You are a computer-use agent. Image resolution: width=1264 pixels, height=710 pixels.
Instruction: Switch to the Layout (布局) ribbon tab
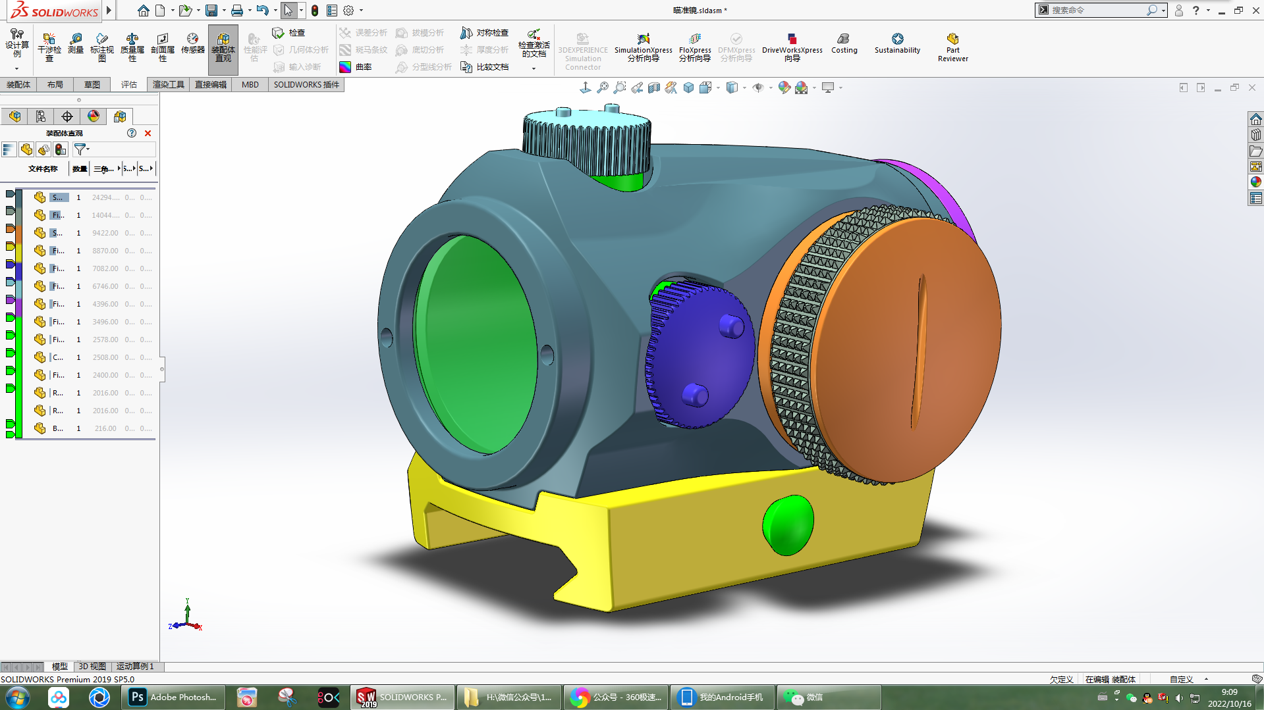tap(55, 84)
